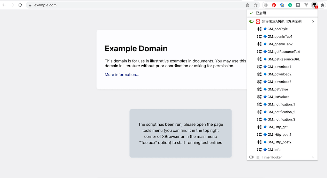Run the GM_download1 menu command
The width and height of the screenshot is (327, 178).
coord(279,67)
